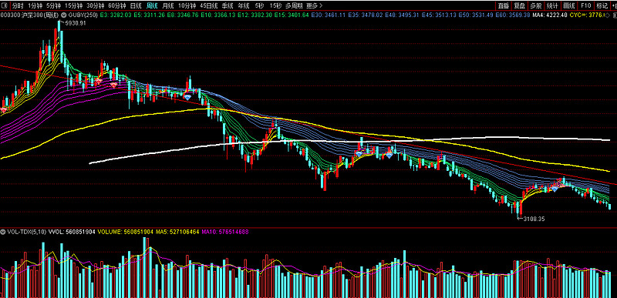Click the E8: 3346.76 value
This screenshot has width=617, height=298.
tap(183, 15)
